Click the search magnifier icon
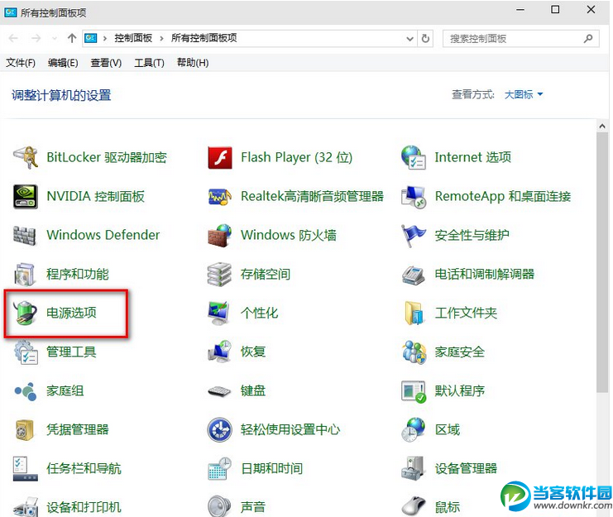This screenshot has height=517, width=613. coord(588,38)
